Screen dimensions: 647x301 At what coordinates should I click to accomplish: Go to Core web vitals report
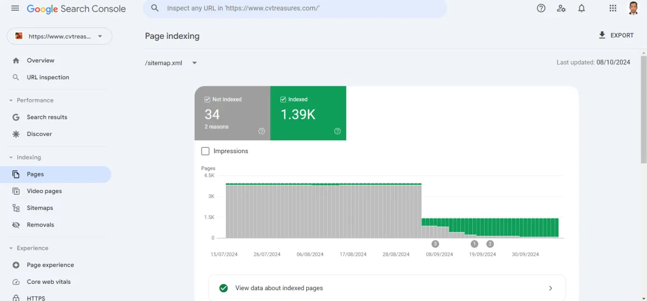coord(49,282)
